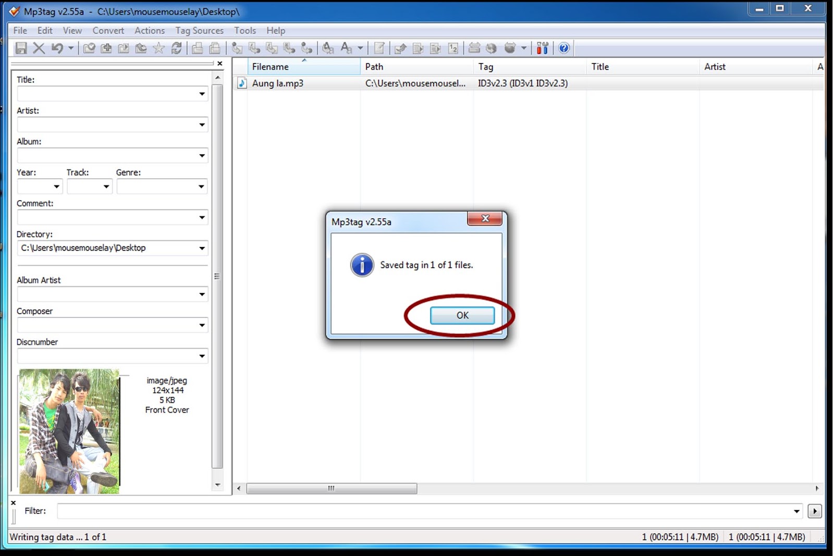Click the Save tag floppy disk icon
The width and height of the screenshot is (834, 556).
point(21,48)
